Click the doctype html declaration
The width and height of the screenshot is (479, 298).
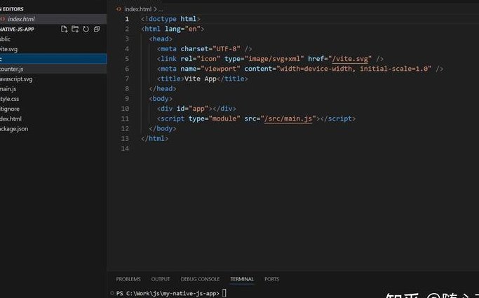point(170,19)
